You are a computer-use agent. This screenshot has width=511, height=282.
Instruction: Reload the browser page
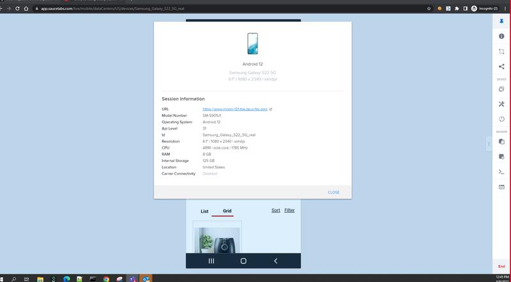[x=17, y=8]
